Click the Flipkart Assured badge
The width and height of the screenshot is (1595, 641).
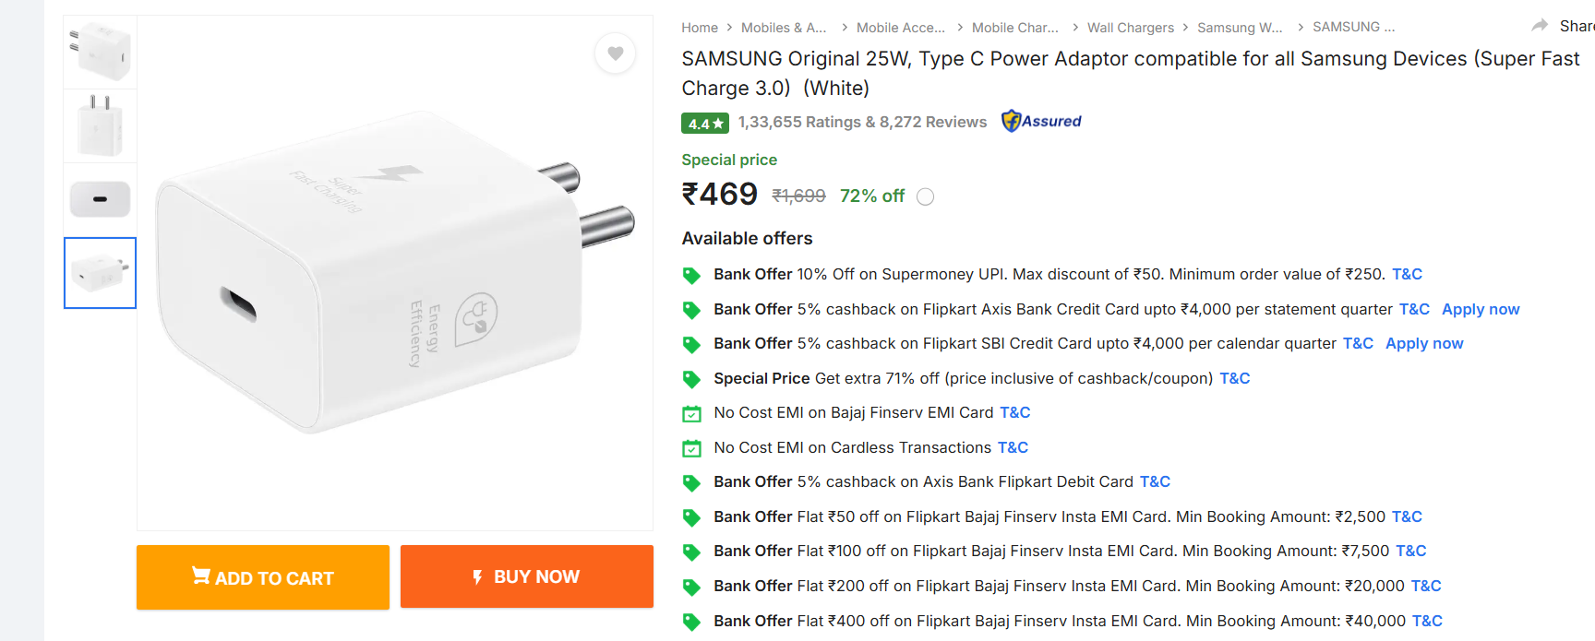coord(1041,121)
